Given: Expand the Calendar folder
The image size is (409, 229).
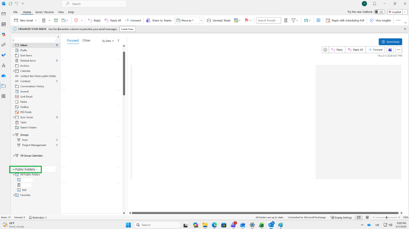Looking at the screenshot, I should [x=14, y=71].
